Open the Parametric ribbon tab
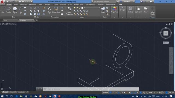Viewport: 175px width, 98px height. [x=33, y=4]
